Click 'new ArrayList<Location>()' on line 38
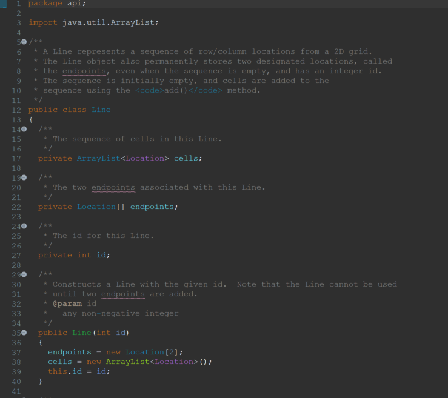448x398 pixels. click(x=147, y=362)
